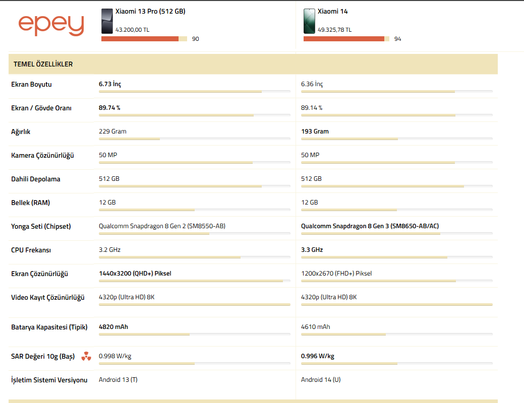Click the Bellek (RAM) label
524x403 pixels.
(30, 203)
